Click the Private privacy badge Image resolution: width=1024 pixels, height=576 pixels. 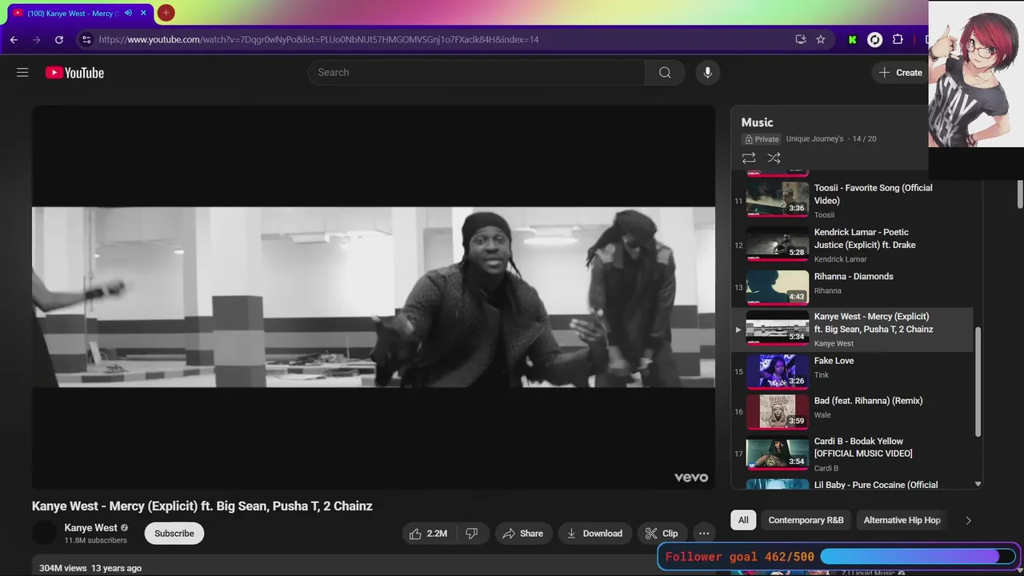point(762,139)
